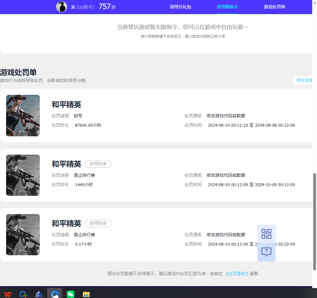Click the 757分 credit score
The height and width of the screenshot is (298, 317).
[107, 6]
